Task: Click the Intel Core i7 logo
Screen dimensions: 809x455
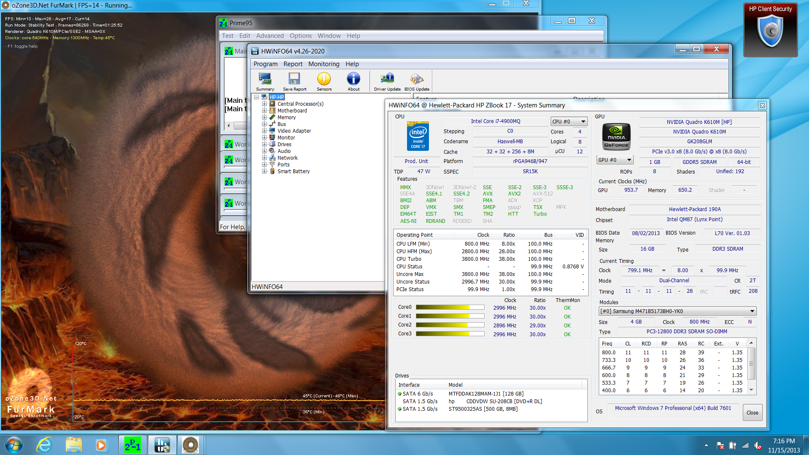Action: click(x=418, y=136)
